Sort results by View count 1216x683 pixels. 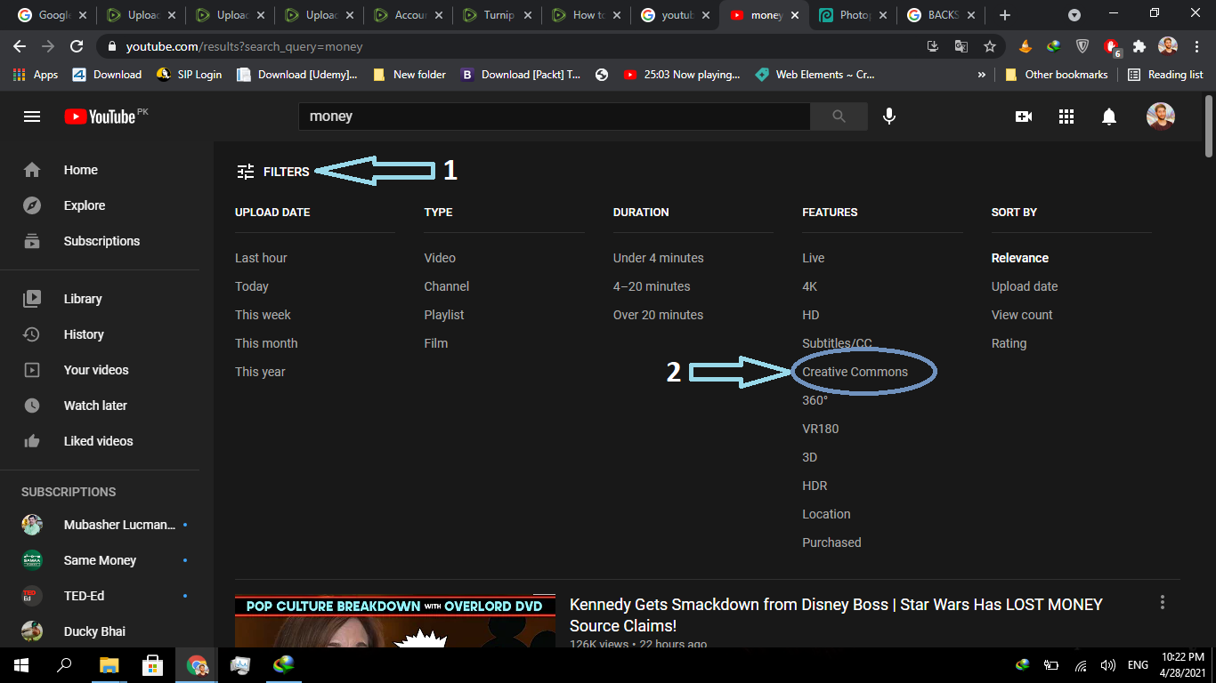click(1022, 315)
